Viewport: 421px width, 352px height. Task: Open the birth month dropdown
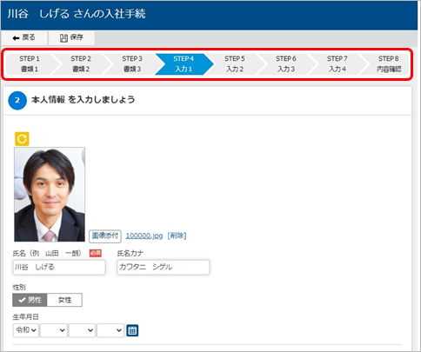pos(82,330)
